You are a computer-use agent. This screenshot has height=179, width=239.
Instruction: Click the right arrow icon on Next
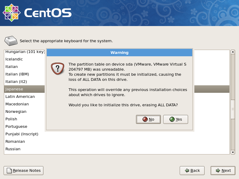[218, 170]
